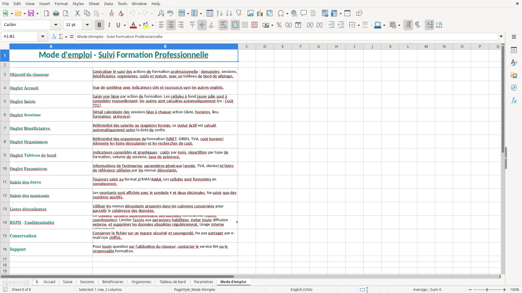Click Format as Date icon
Image resolution: width=522 pixels, height=293 pixels.
(x=298, y=25)
